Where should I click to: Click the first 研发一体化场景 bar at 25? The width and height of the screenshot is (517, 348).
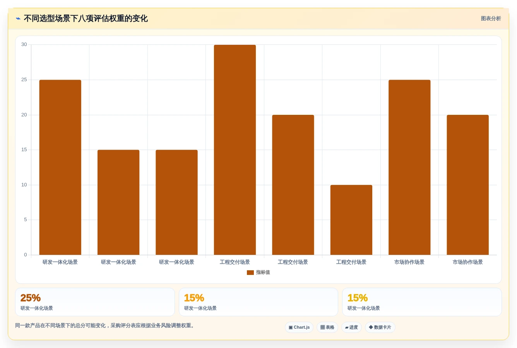(x=60, y=167)
